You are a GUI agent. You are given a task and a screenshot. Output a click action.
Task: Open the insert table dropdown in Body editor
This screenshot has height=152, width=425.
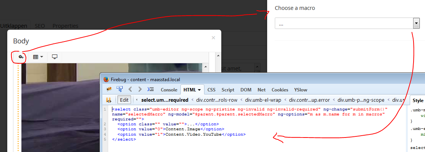[38, 57]
